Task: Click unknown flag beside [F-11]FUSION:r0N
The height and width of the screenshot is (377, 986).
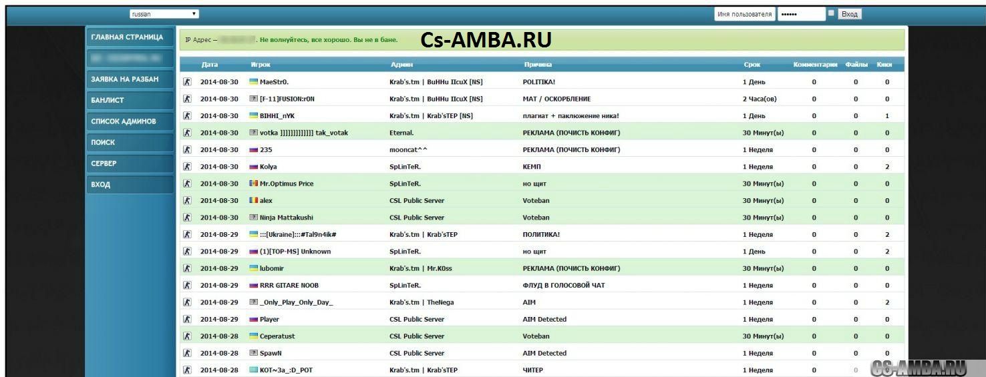Action: coord(253,99)
